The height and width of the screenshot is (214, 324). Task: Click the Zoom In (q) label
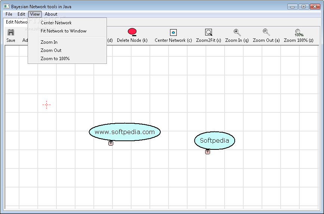(x=237, y=40)
